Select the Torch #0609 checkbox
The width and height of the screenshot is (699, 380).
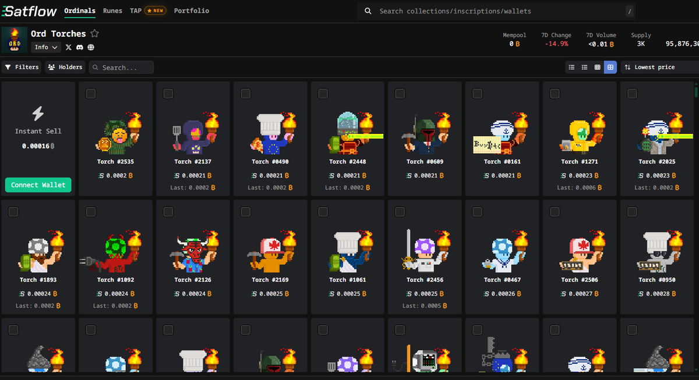click(x=400, y=94)
